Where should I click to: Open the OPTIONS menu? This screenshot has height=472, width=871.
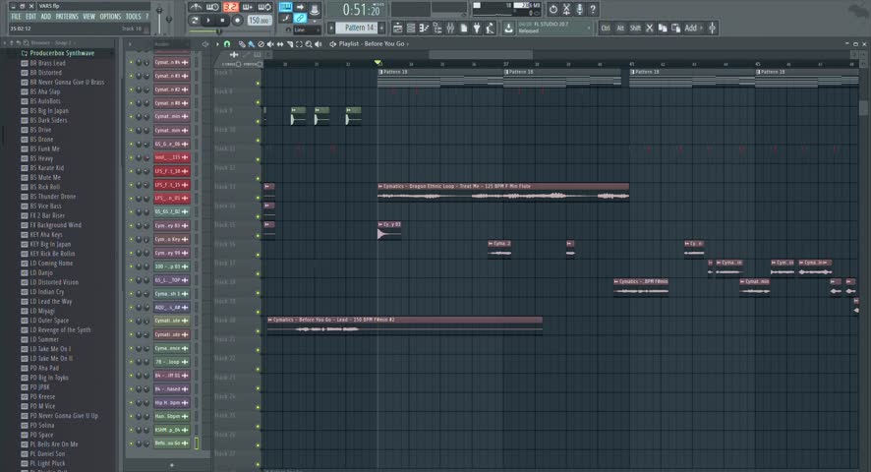110,17
